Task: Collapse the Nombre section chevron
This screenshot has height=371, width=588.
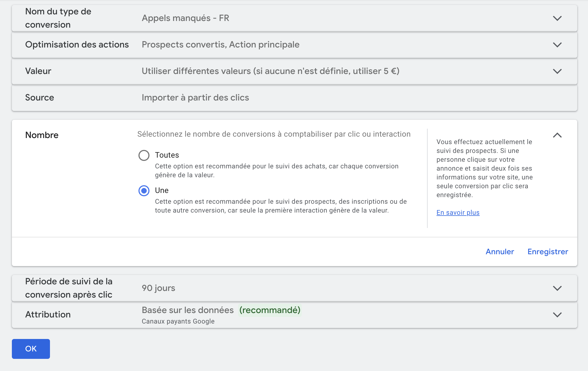Action: [x=557, y=135]
